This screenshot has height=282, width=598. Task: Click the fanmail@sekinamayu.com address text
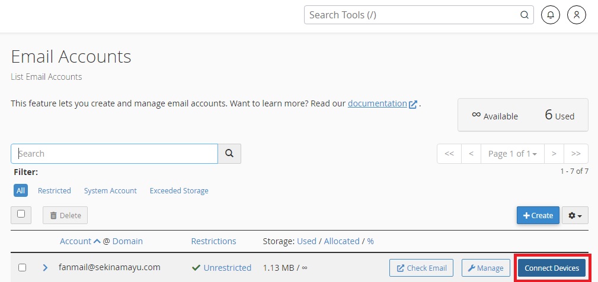coord(110,267)
